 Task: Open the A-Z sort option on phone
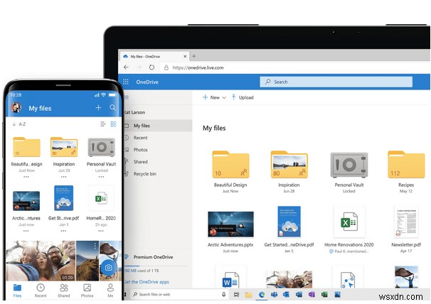pyautogui.click(x=19, y=124)
